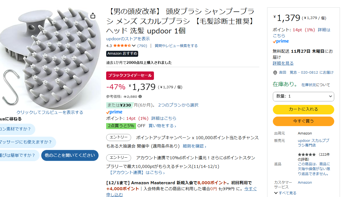The height and width of the screenshot is (197, 341).
Task: Click the seller's five-star rating icons
Action: click(307, 155)
